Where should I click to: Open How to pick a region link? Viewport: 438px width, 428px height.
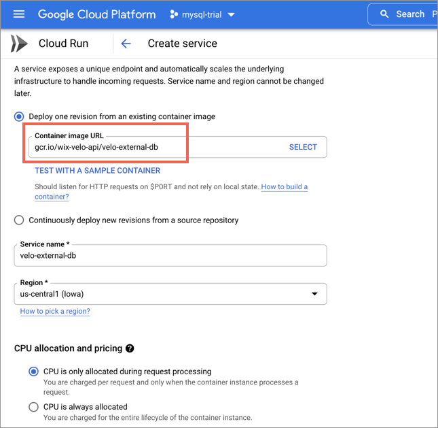[55, 311]
